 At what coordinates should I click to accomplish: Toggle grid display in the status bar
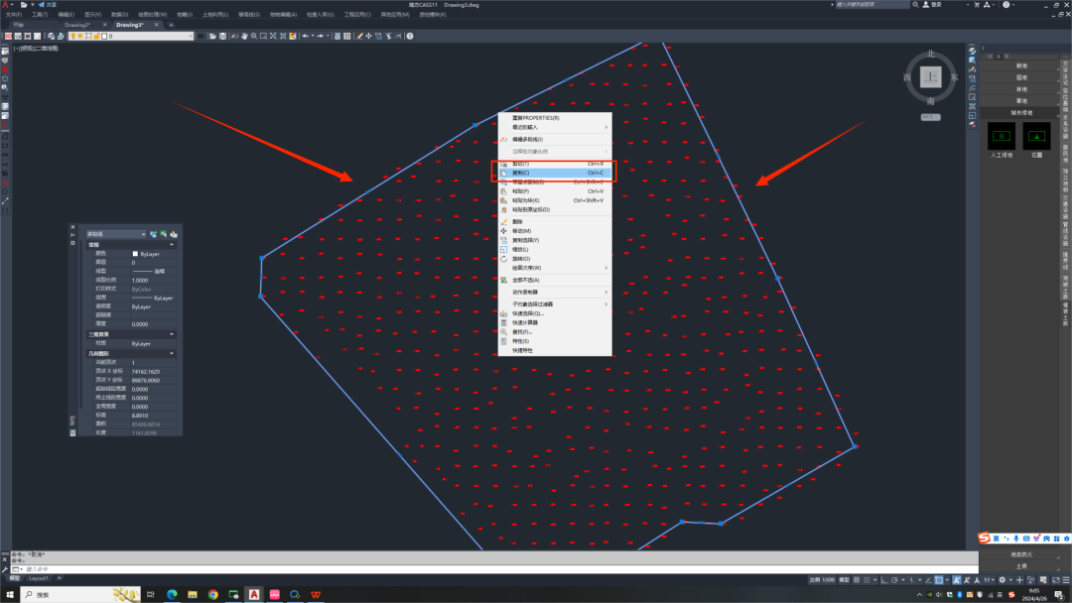pyautogui.click(x=857, y=580)
